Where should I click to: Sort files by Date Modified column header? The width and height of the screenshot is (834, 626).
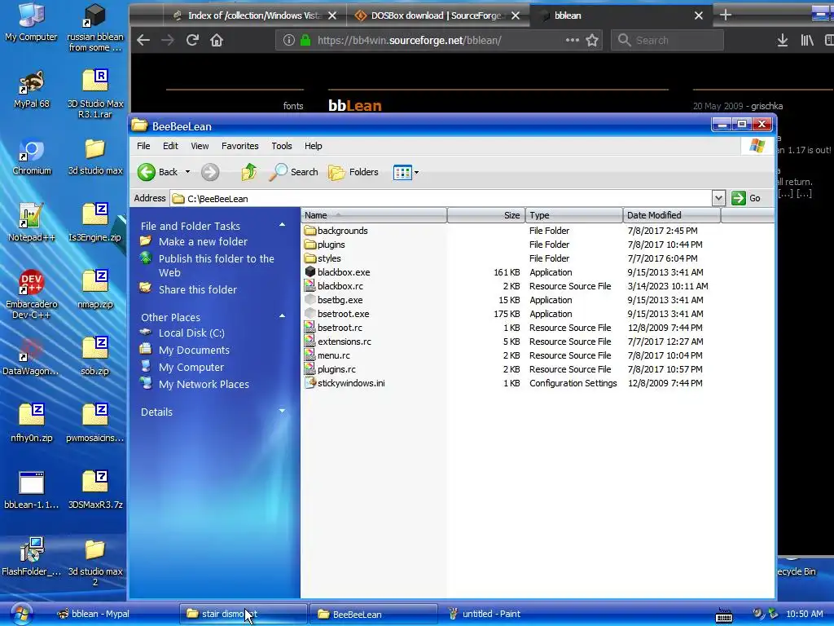pyautogui.click(x=671, y=215)
